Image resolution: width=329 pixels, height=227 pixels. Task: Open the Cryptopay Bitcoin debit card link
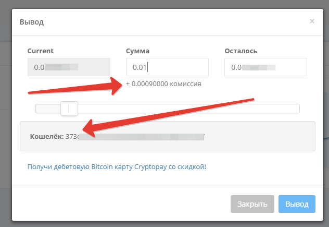coord(117,167)
